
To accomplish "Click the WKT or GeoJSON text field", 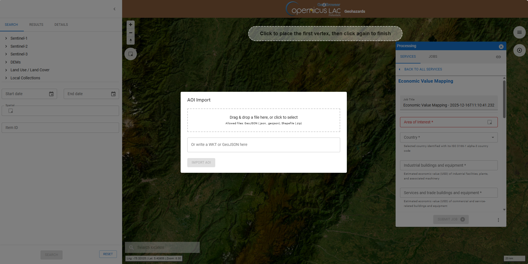I will pos(263,145).
